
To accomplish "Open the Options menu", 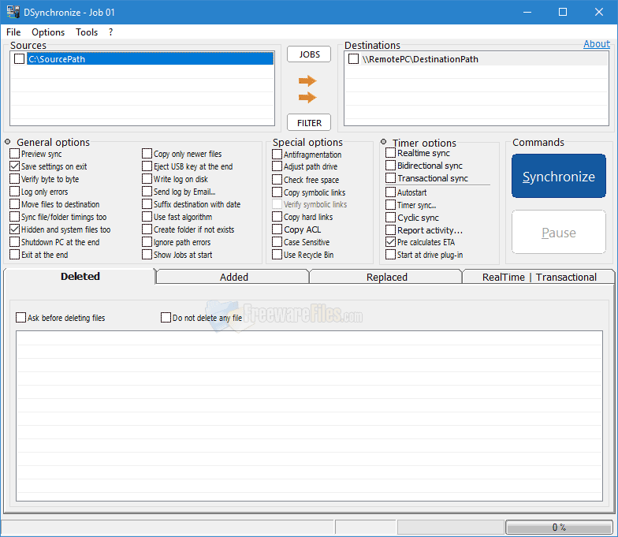I will tap(48, 32).
